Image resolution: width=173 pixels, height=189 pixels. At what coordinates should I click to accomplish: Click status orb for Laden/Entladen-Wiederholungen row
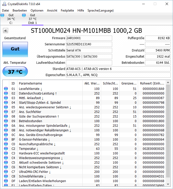coord(6,181)
